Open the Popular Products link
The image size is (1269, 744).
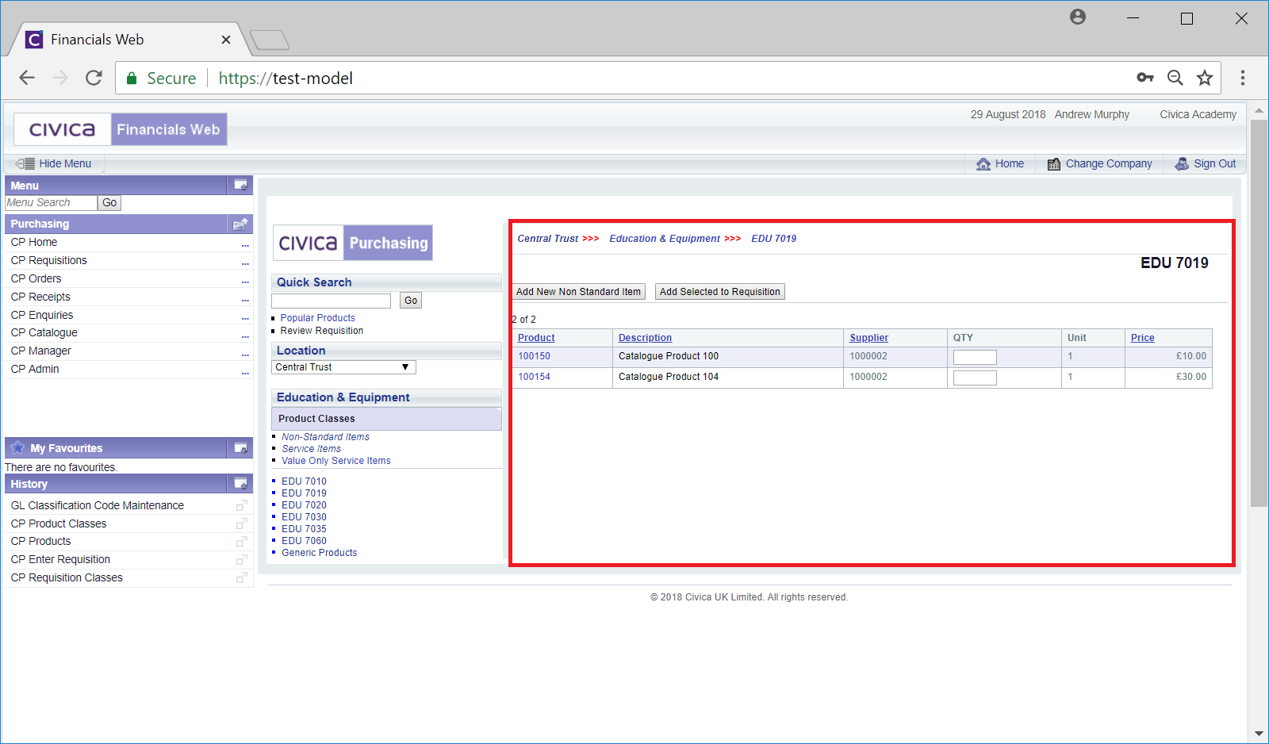[317, 318]
